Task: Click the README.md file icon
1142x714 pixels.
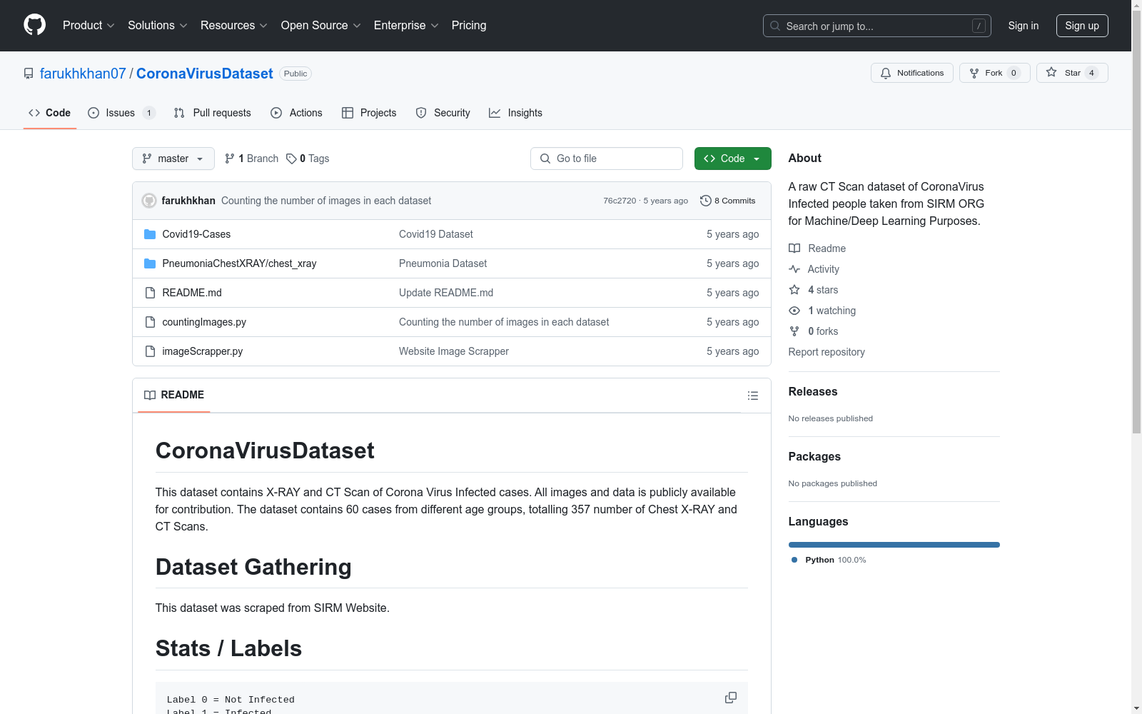Action: (x=150, y=293)
